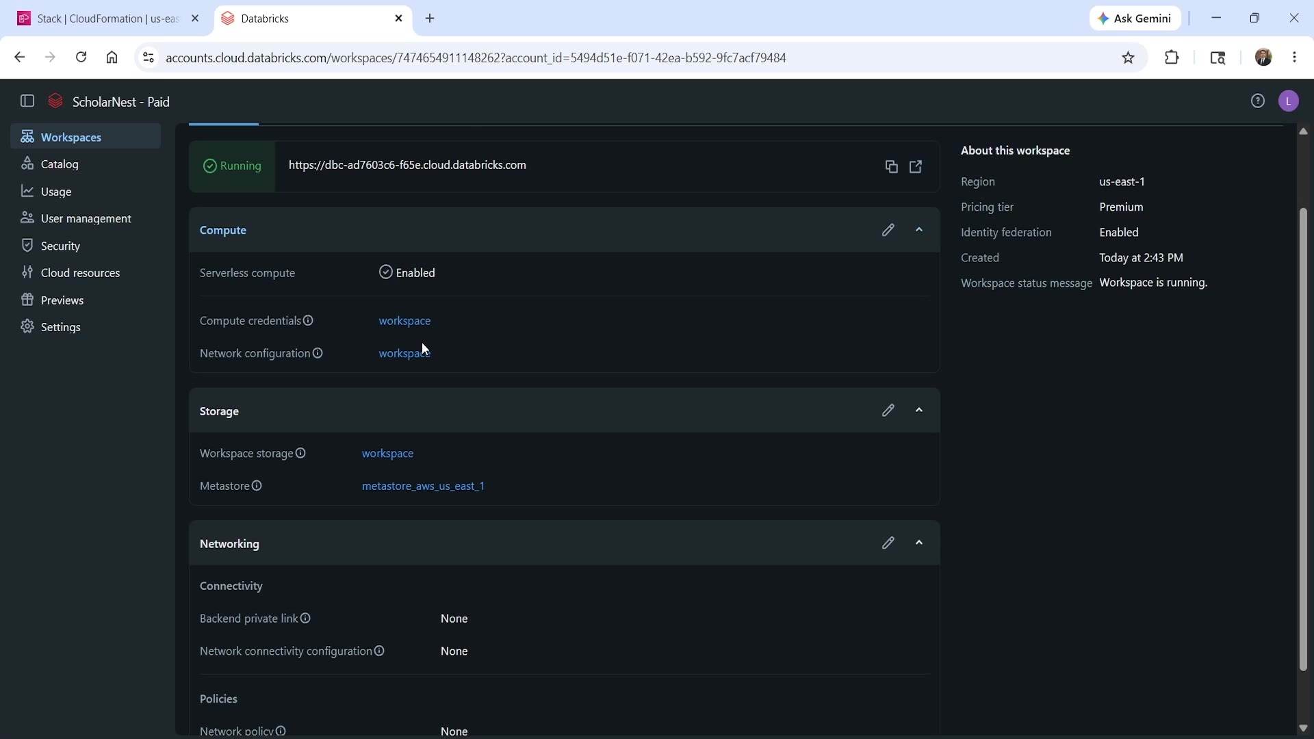The image size is (1314, 739).
Task: Click scrollbar down arrow
Action: click(x=1303, y=728)
